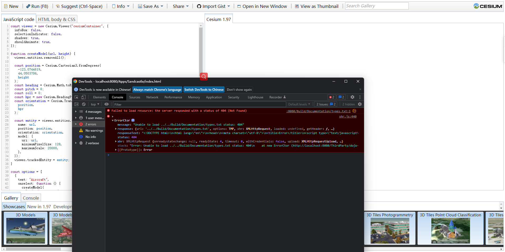Viewport: 505px width, 252px height.
Task: Open the Save As dropdown
Action: click(x=150, y=6)
